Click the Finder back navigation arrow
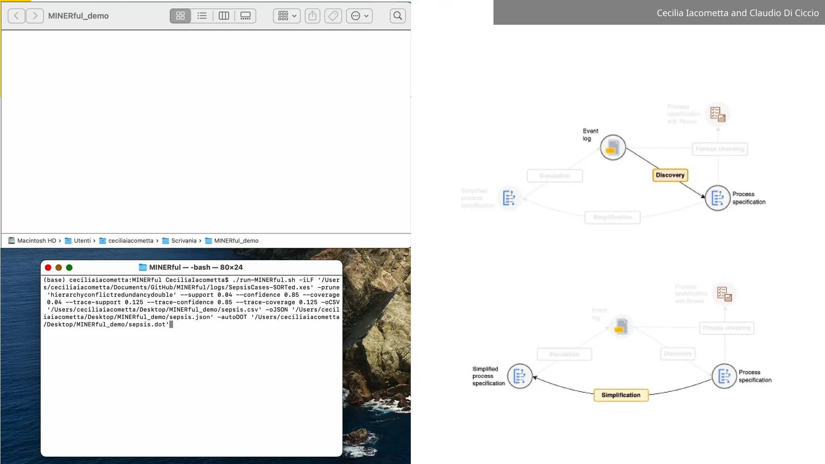The height and width of the screenshot is (464, 825). tap(16, 16)
